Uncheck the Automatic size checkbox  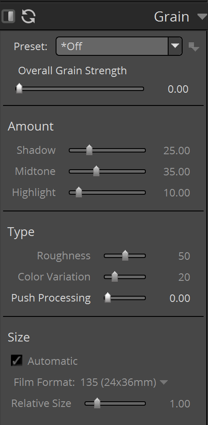(x=17, y=360)
